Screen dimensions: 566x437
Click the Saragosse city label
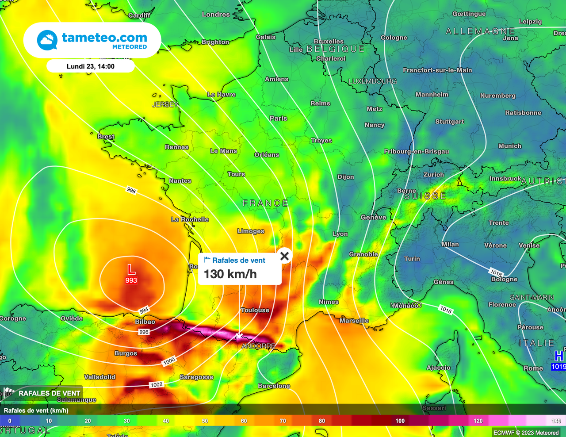coord(196,377)
